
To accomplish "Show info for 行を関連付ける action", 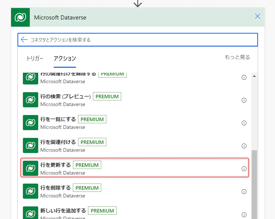I will pyautogui.click(x=244, y=146).
